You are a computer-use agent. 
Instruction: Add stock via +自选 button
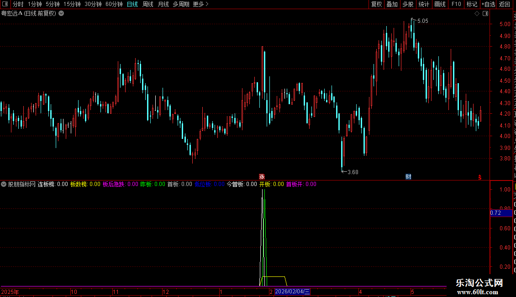click(x=488, y=4)
